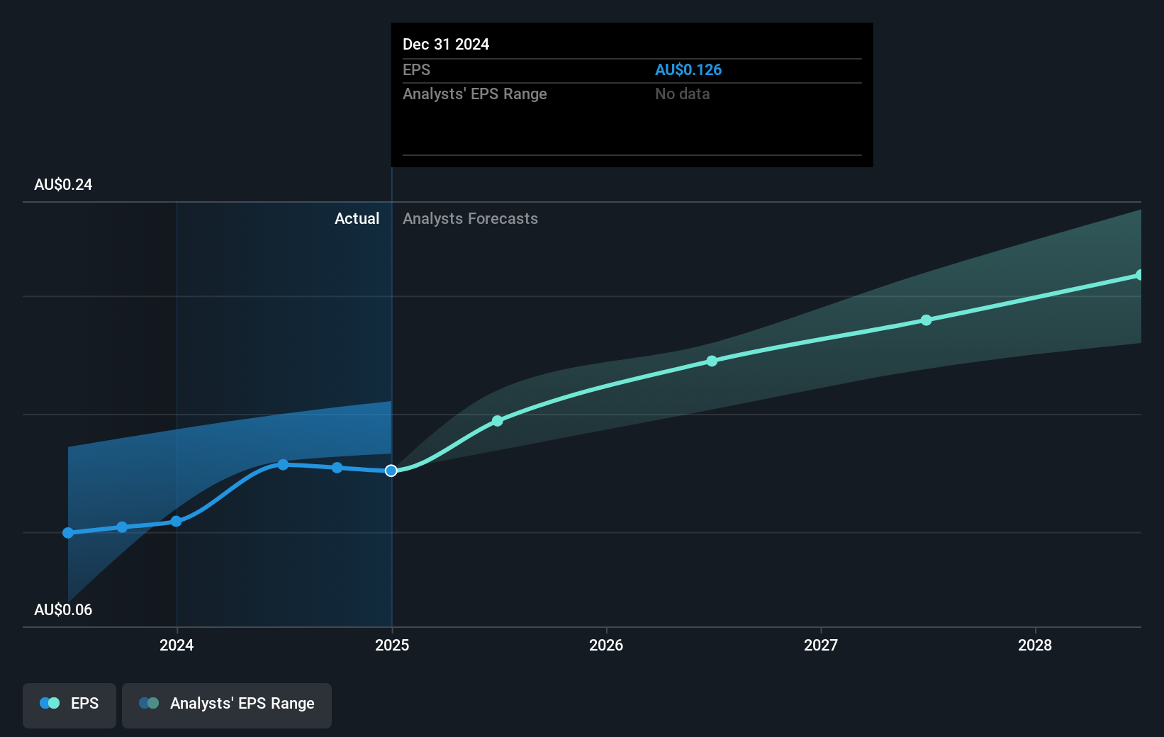
Task: Click the AU$0.126 EPS value link
Action: pos(688,69)
